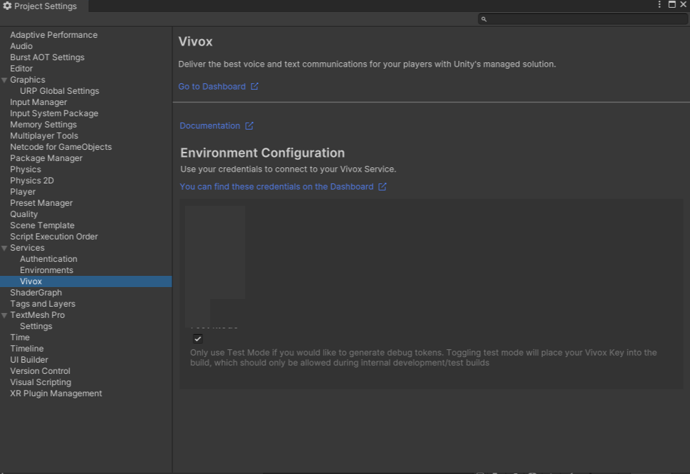Collapse the Services tree section

pyautogui.click(x=5, y=248)
